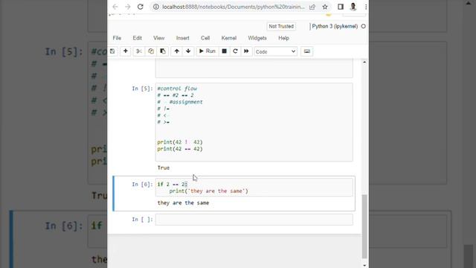
Task: Open the Insert menu
Action: coord(183,38)
